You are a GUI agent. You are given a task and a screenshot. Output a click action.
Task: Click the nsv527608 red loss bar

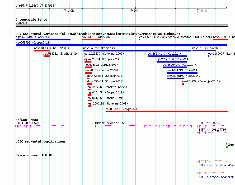[x=220, y=40]
